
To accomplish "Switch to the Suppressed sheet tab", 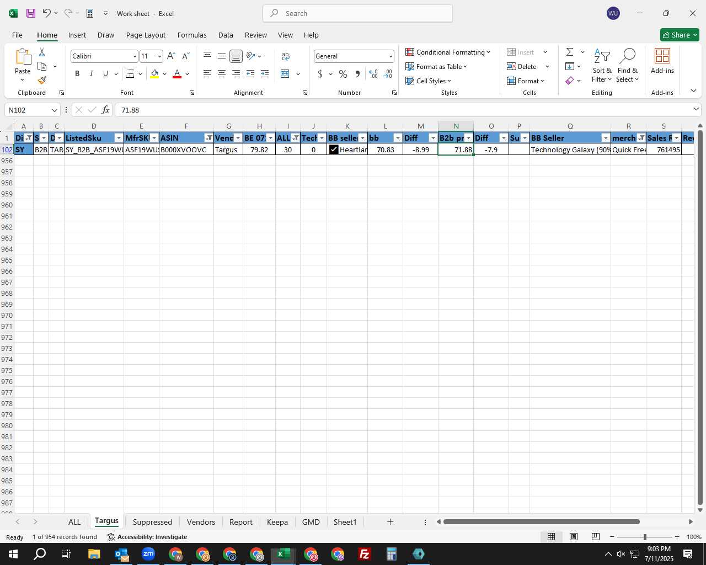I will coord(152,522).
